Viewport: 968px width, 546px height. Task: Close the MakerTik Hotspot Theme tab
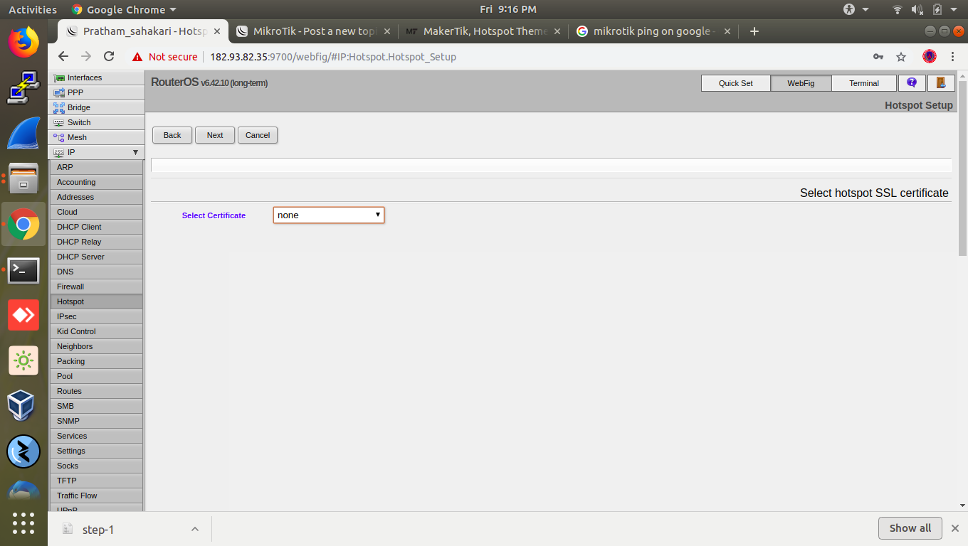(x=557, y=31)
